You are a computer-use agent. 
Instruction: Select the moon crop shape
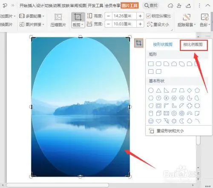pyautogui.click(x=181, y=121)
